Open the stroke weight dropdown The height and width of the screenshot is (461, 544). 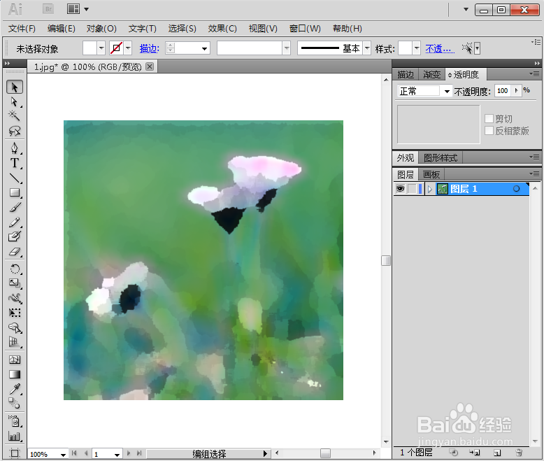[205, 48]
